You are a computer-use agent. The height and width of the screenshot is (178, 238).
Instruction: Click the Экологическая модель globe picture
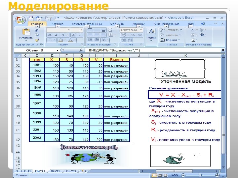88,156
